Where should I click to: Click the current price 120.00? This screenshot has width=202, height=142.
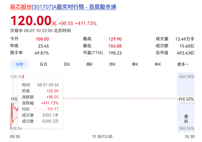31,21
